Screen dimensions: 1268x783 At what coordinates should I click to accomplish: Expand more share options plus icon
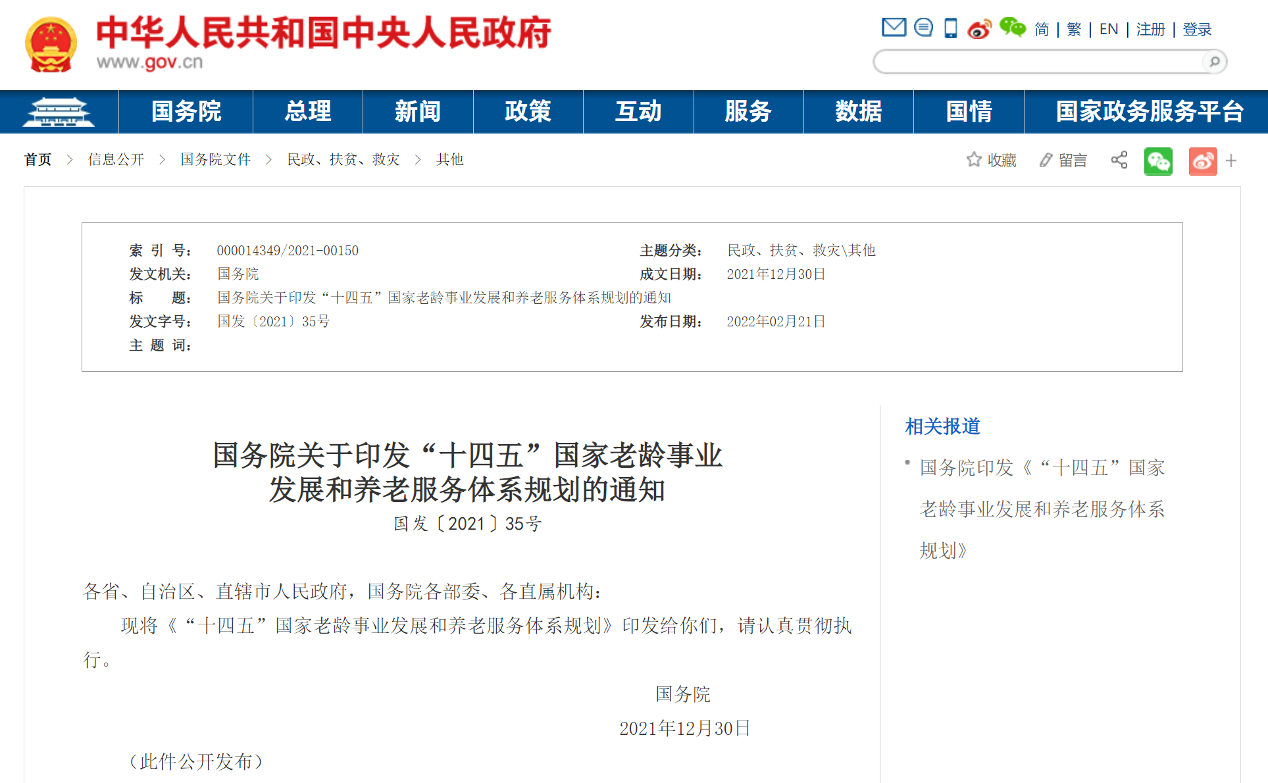click(x=1231, y=161)
